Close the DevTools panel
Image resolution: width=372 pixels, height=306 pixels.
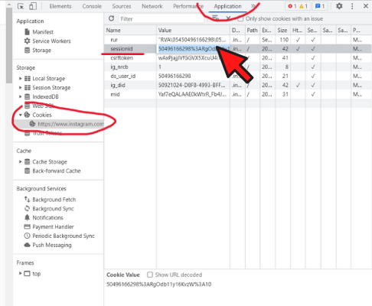(x=366, y=6)
